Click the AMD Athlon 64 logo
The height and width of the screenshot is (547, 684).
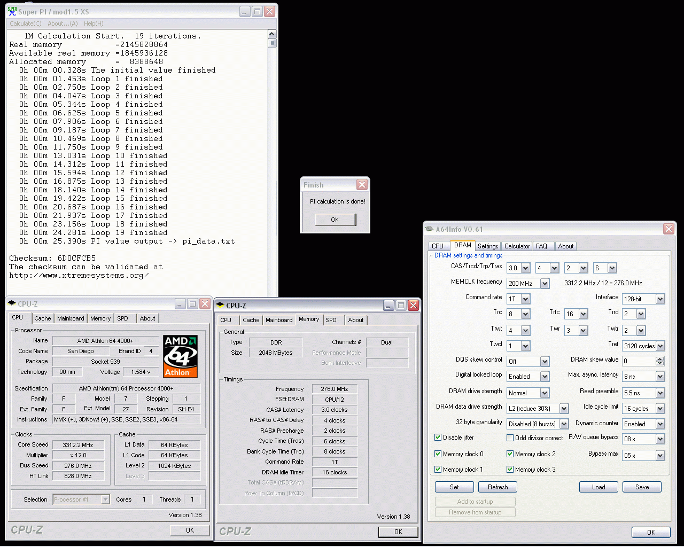pos(180,356)
